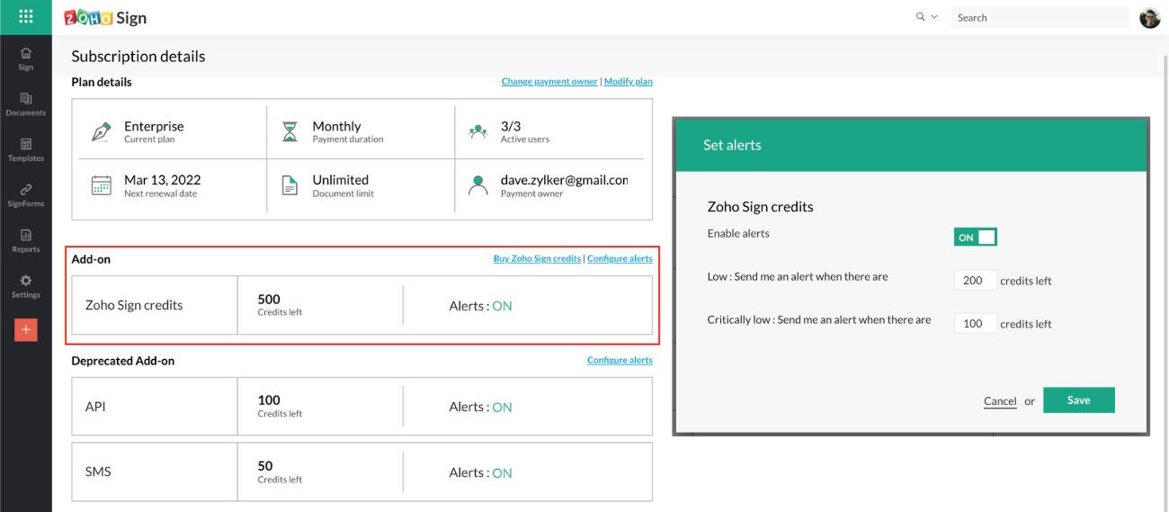Click the Search input field
1169x512 pixels.
[1040, 17]
